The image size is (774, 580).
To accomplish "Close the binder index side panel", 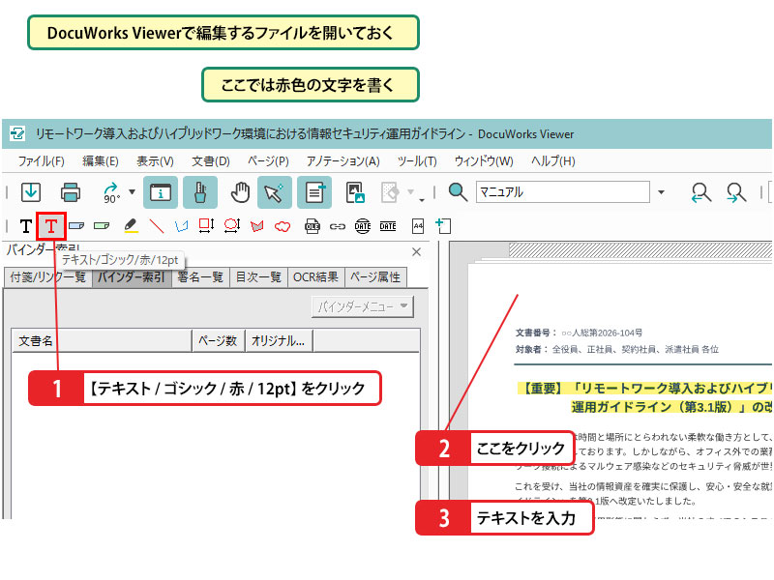I will pyautogui.click(x=417, y=252).
